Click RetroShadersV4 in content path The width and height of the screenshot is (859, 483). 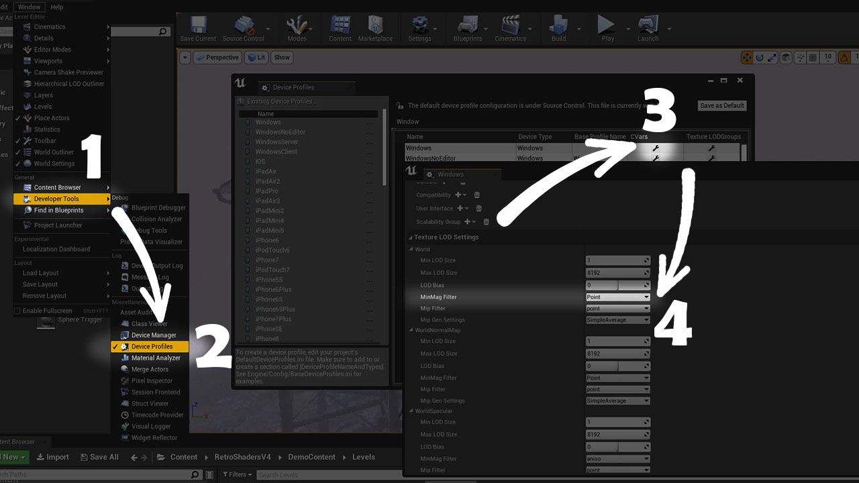[242, 457]
